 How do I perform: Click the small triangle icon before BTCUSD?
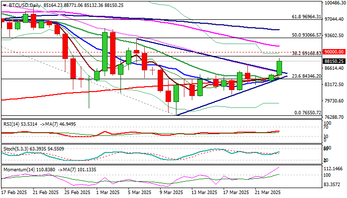click(3, 4)
